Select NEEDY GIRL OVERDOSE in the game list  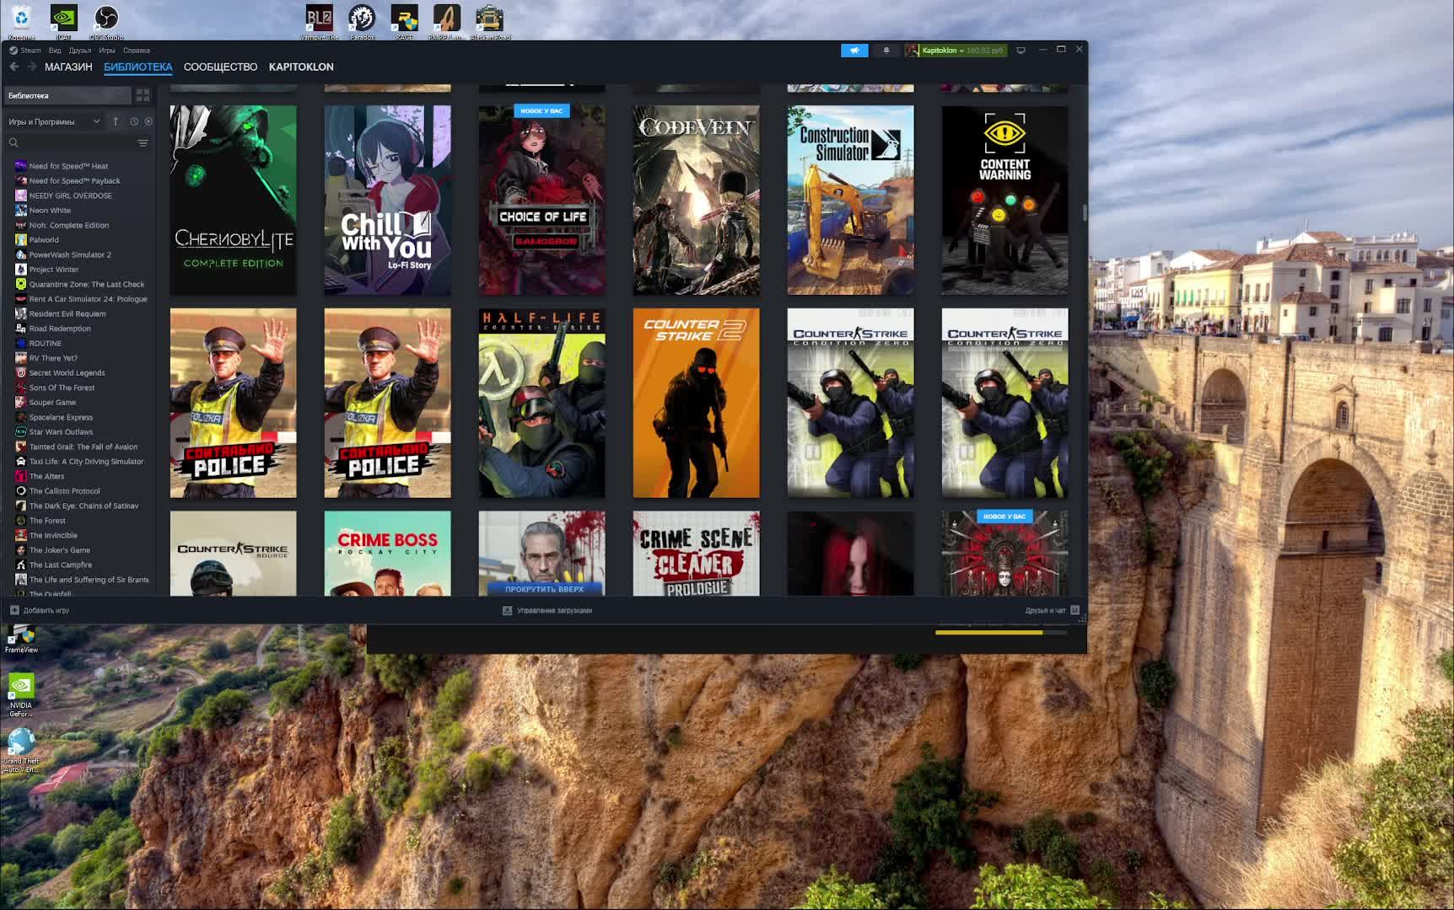click(x=80, y=195)
